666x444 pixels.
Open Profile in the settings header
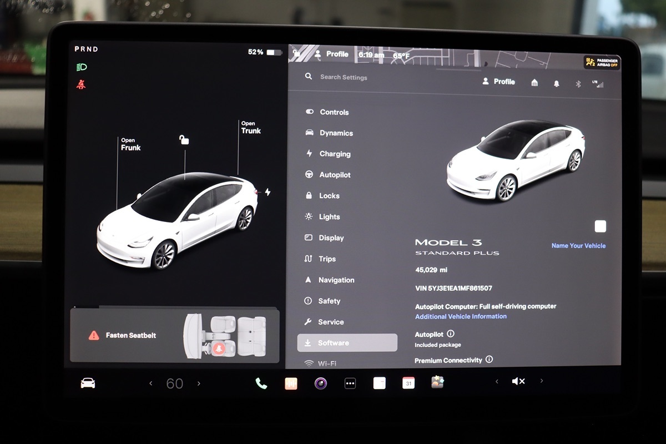[498, 82]
